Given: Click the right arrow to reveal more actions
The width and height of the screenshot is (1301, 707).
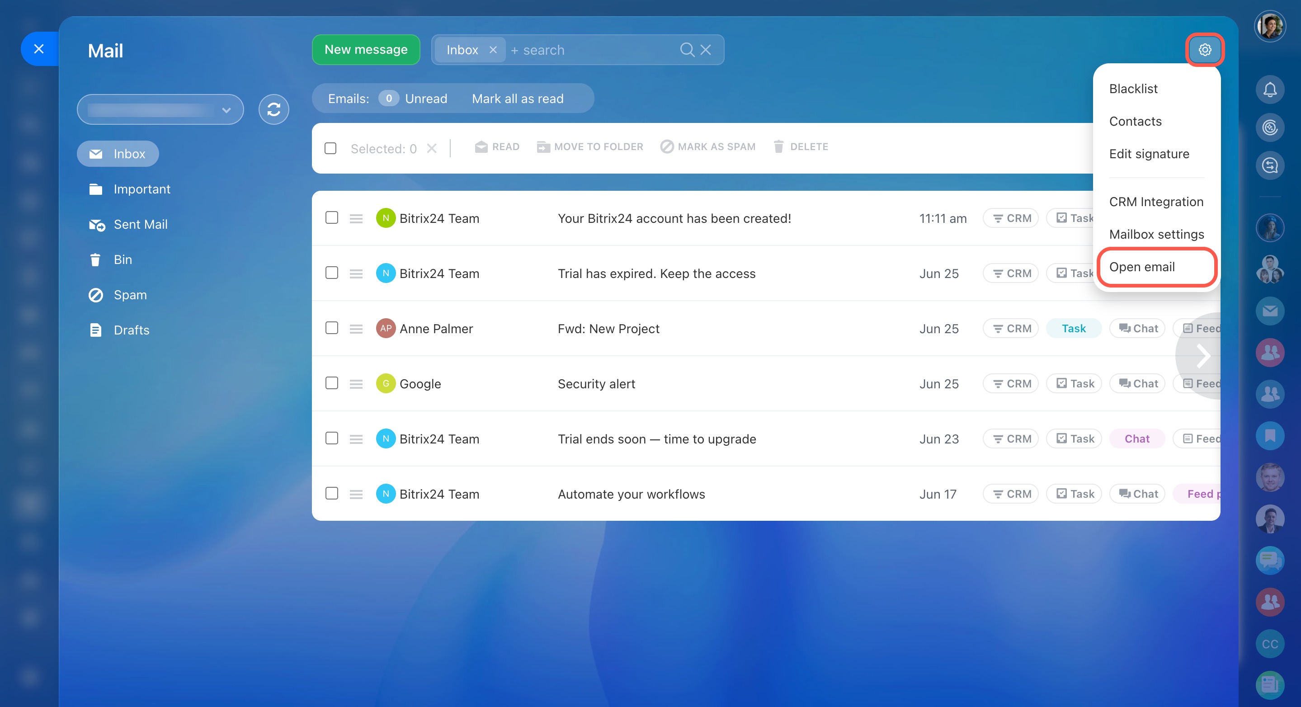Looking at the screenshot, I should point(1203,356).
